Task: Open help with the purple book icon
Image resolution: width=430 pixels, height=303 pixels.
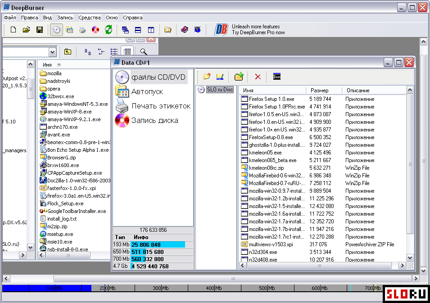Action: click(185, 30)
